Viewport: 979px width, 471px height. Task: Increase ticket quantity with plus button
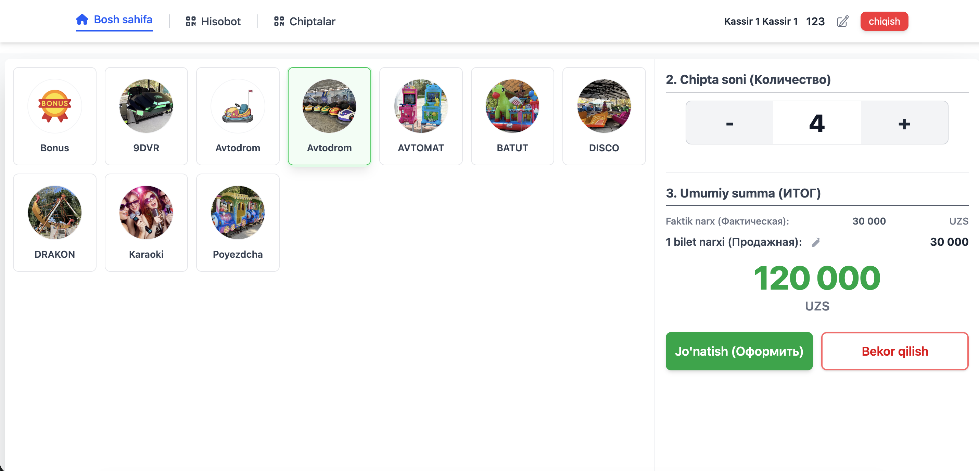904,123
